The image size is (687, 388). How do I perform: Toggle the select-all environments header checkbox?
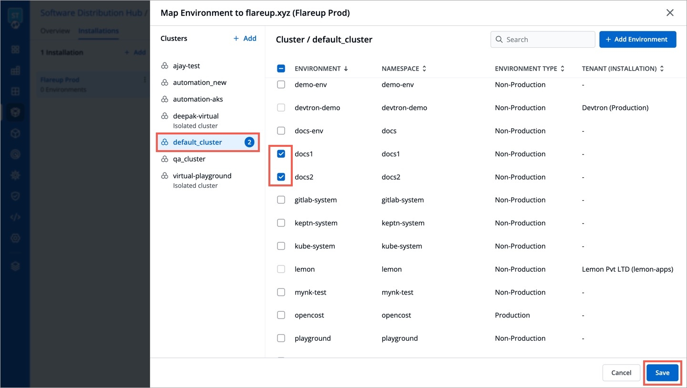[281, 69]
